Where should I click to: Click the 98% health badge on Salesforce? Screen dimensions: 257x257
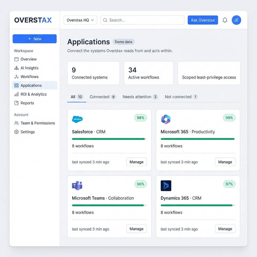(141, 118)
